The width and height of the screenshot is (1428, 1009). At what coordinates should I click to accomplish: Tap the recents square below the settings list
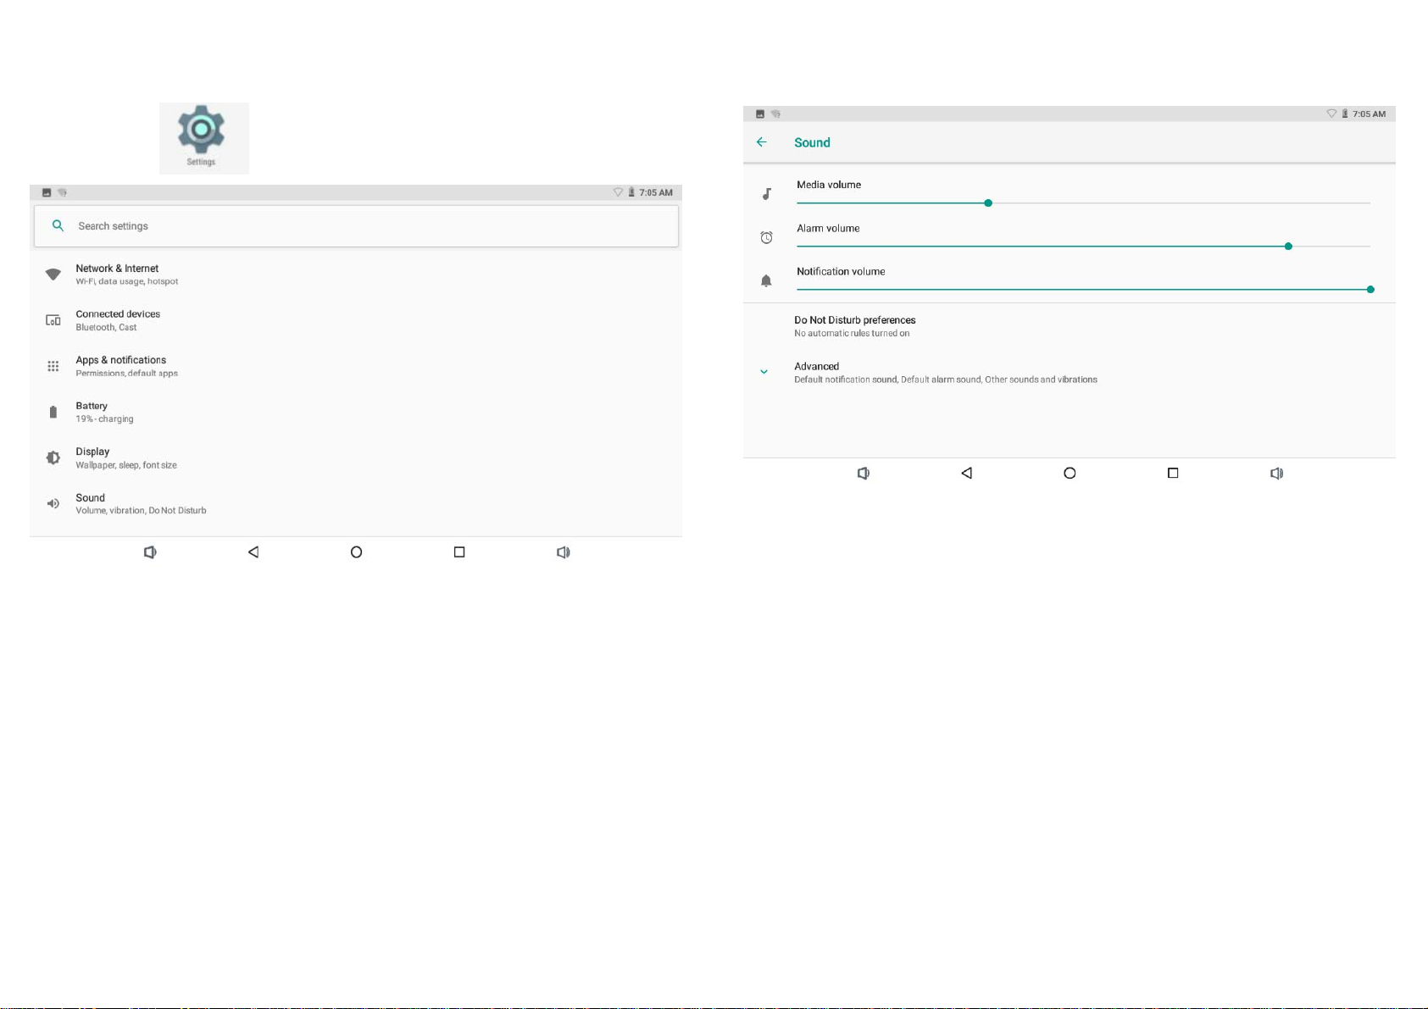[459, 552]
